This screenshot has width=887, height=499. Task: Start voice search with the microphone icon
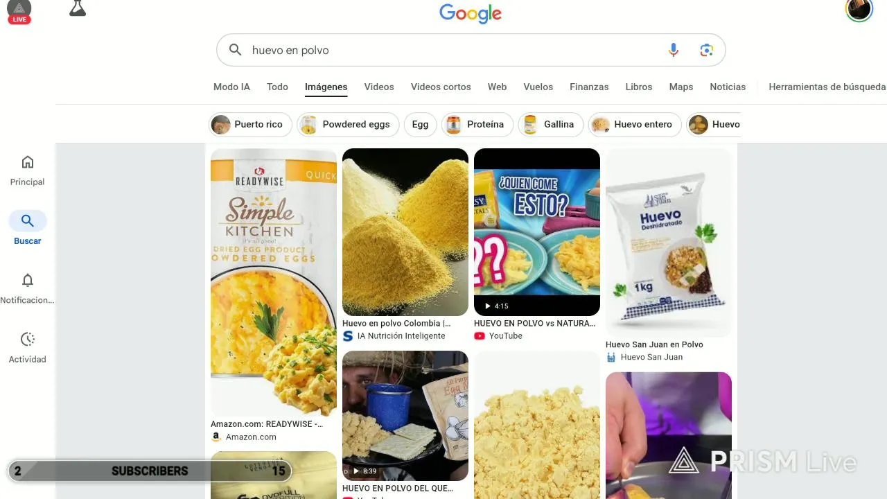[673, 50]
